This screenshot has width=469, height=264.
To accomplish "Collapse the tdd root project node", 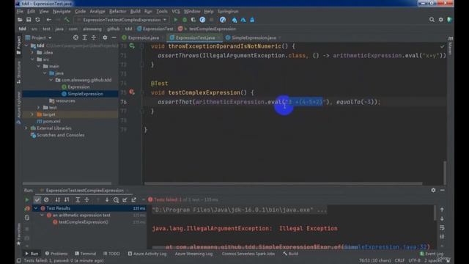I will 27,45.
